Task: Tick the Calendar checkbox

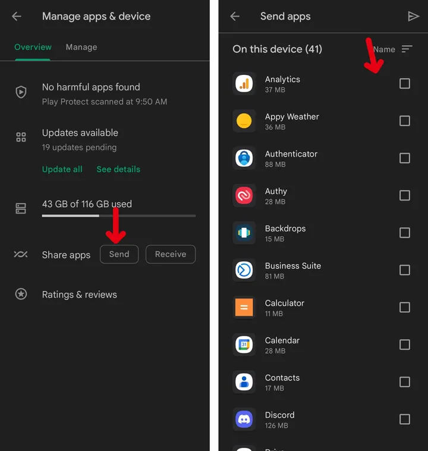Action: click(x=405, y=344)
